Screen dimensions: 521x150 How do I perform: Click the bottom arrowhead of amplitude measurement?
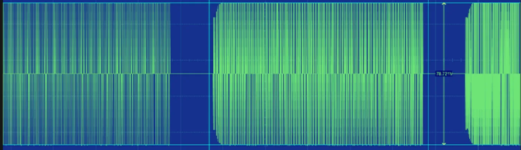[x=444, y=143]
